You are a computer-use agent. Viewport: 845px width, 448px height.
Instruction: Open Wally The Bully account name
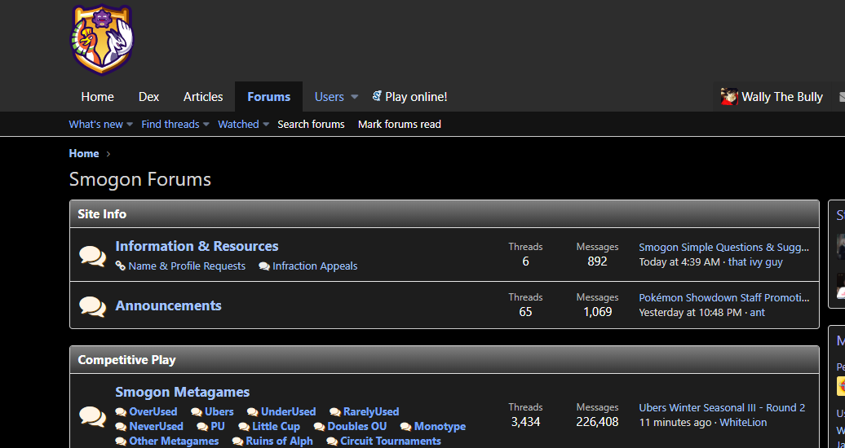pos(782,97)
